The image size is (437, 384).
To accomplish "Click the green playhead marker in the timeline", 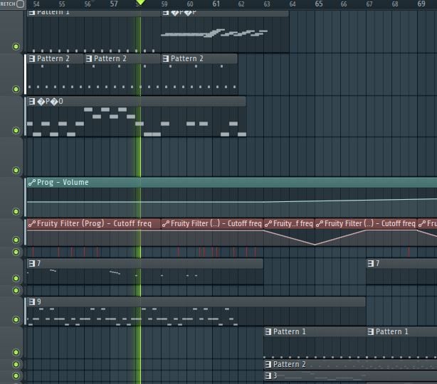I will [x=140, y=3].
